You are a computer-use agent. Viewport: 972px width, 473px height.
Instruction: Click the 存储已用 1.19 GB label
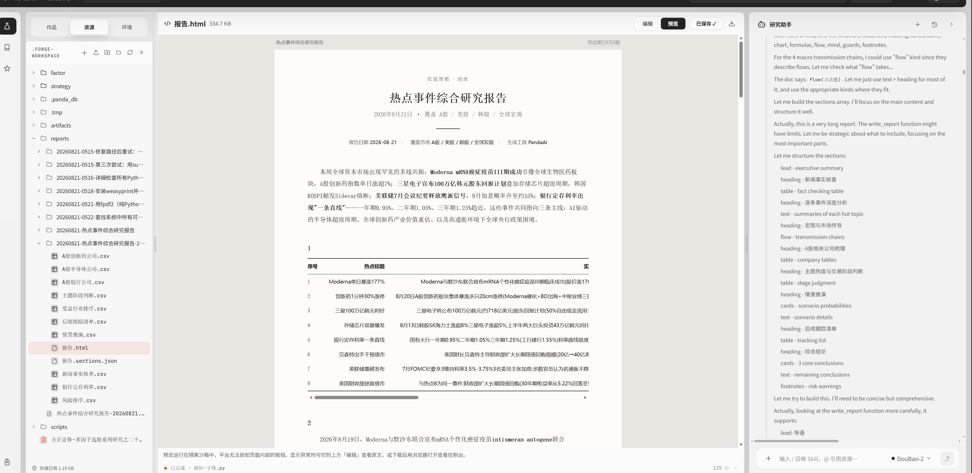pyautogui.click(x=56, y=468)
